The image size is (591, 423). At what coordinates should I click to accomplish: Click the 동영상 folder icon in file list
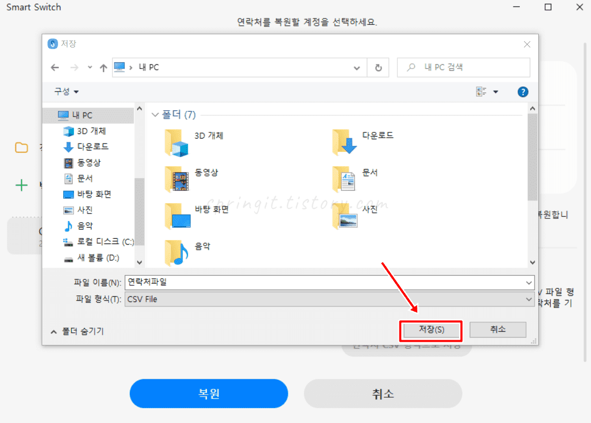tap(177, 179)
